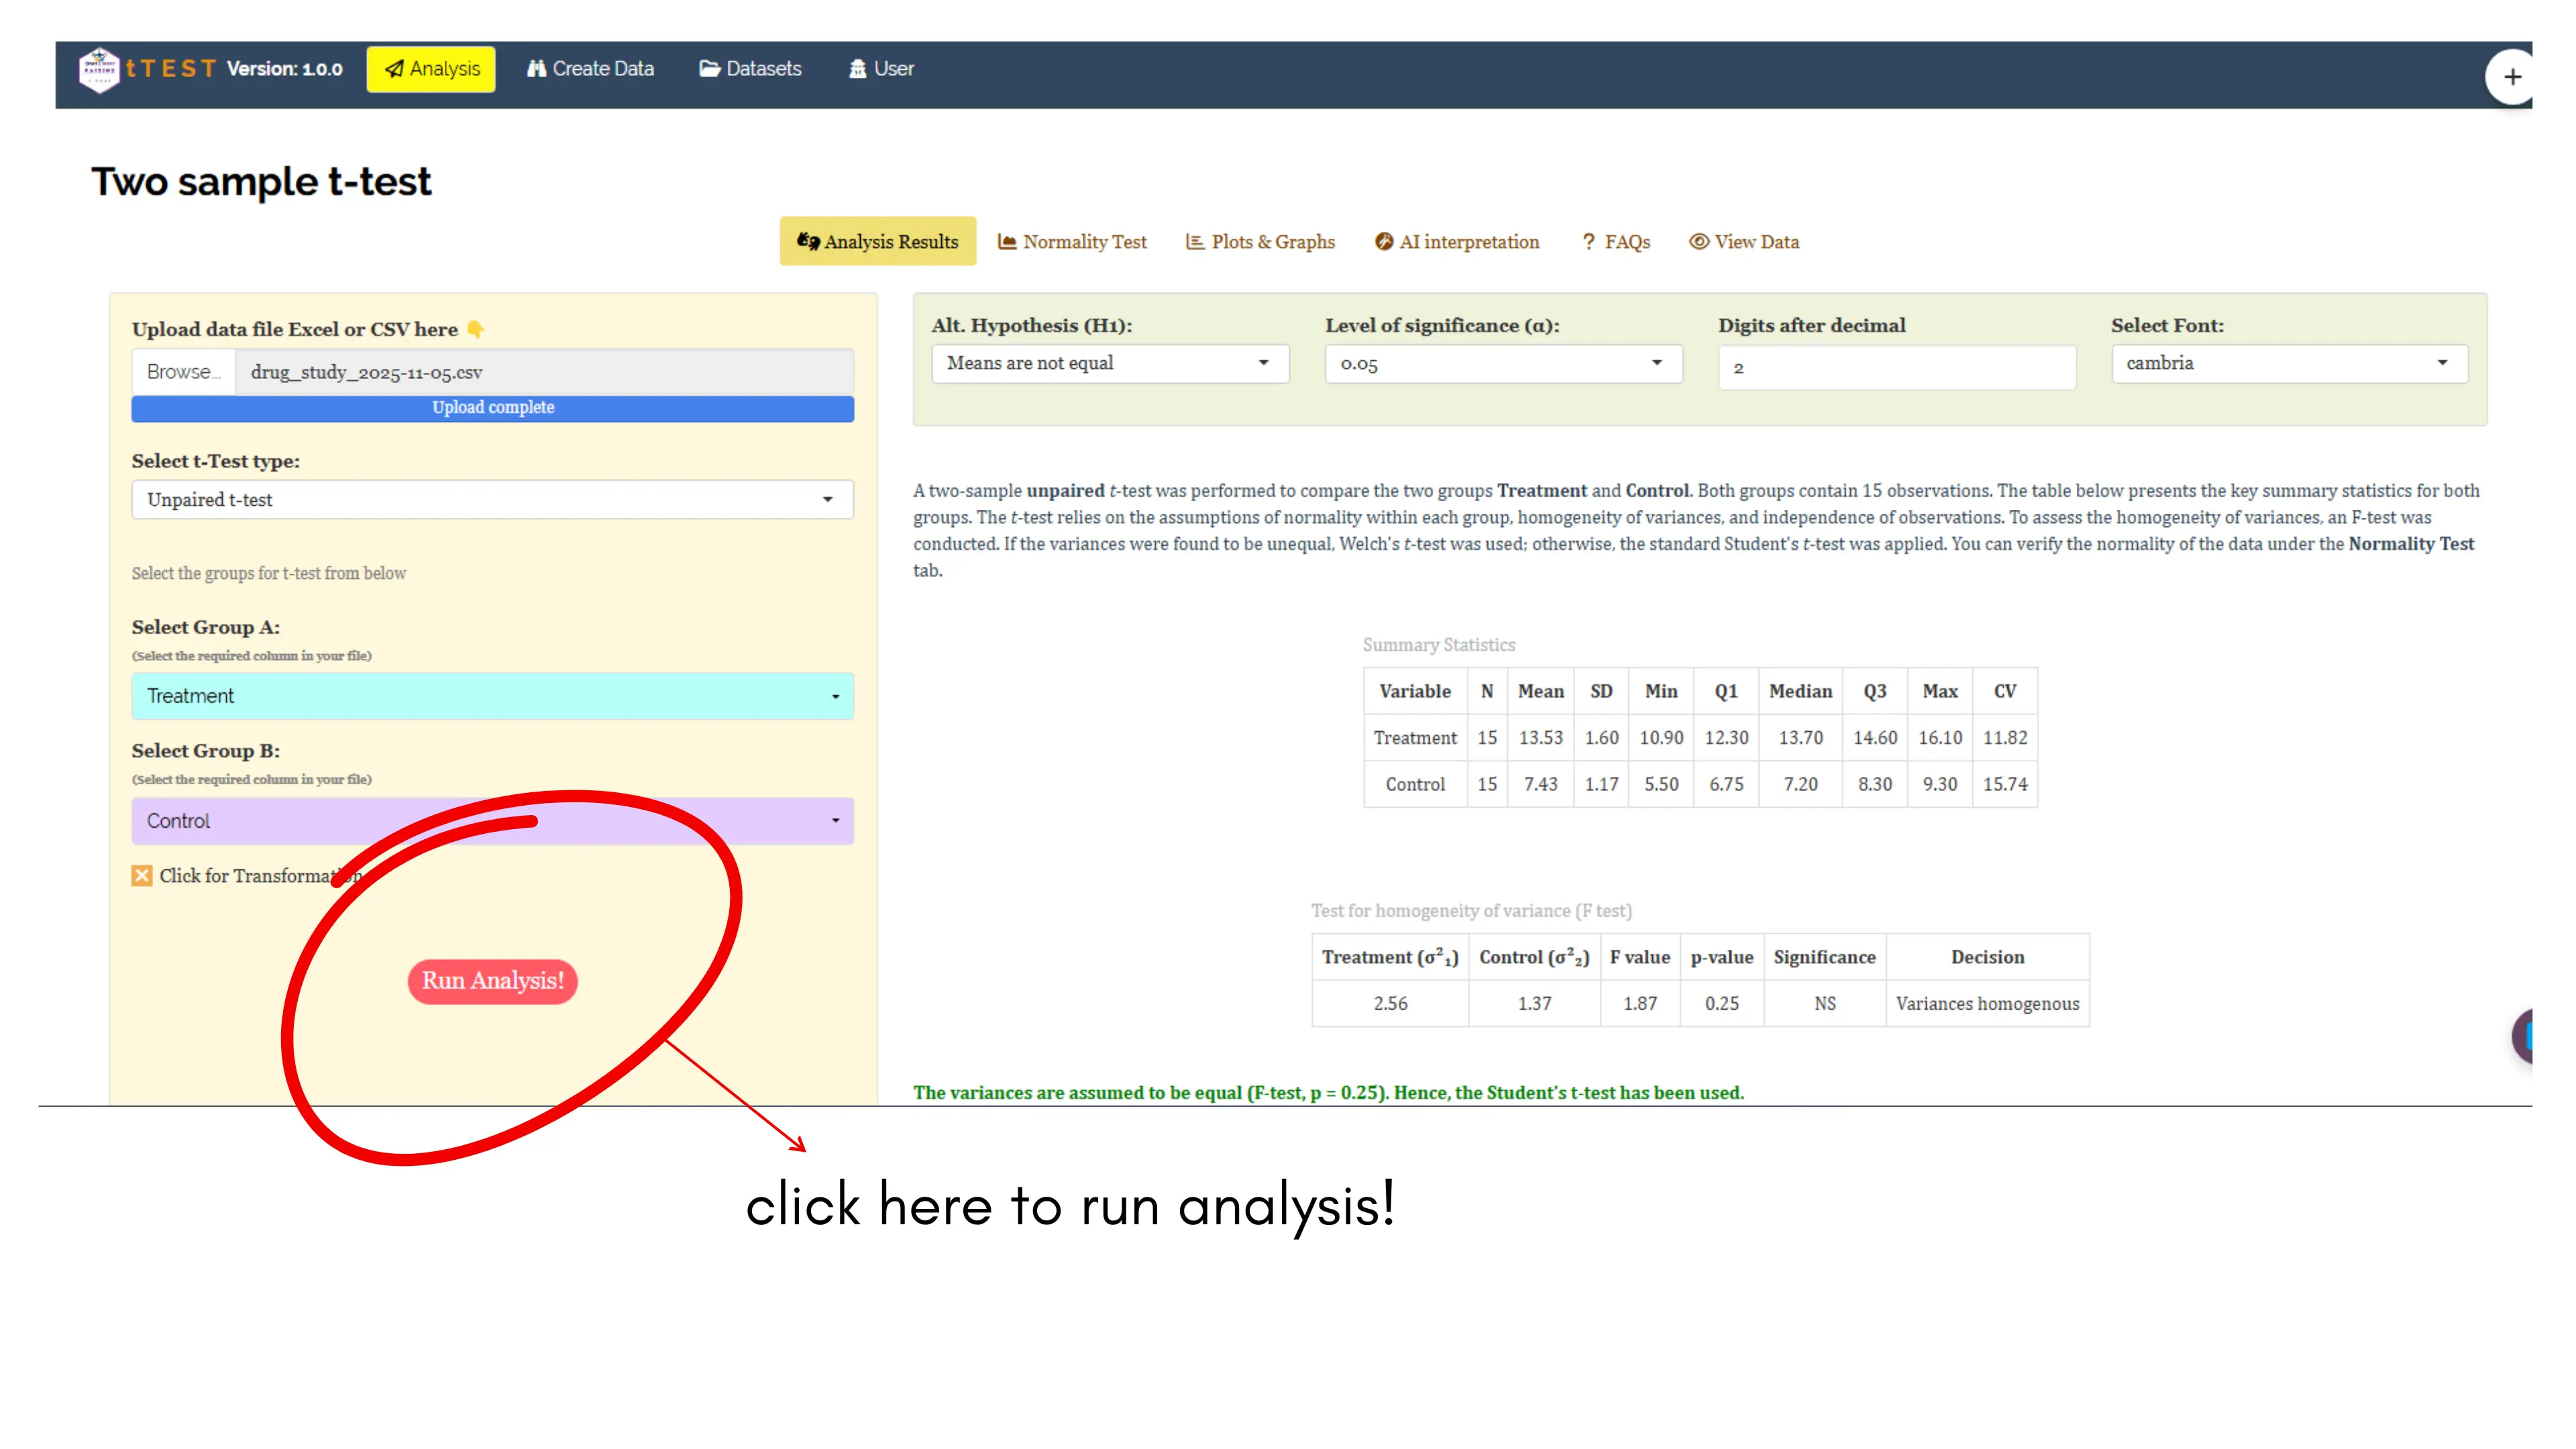
Task: Click the paper-plane Analysis icon
Action: (395, 69)
